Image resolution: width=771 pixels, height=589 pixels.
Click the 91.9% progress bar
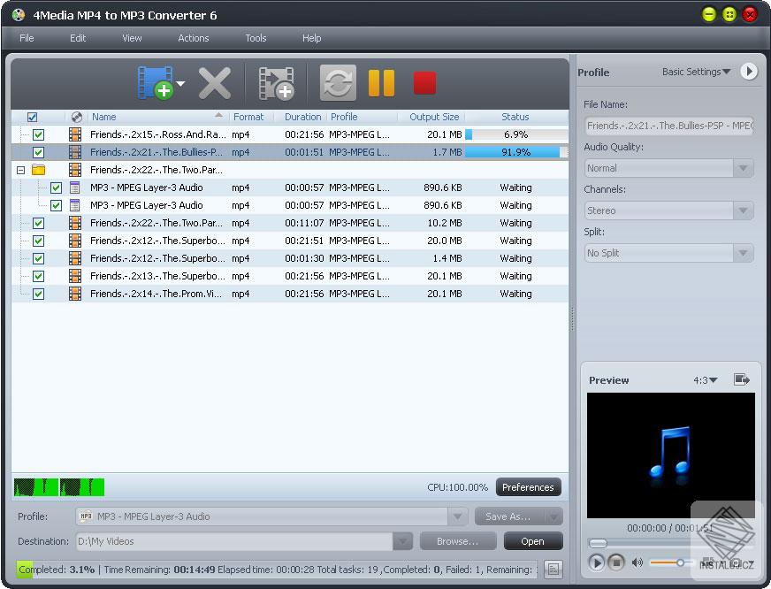click(516, 152)
